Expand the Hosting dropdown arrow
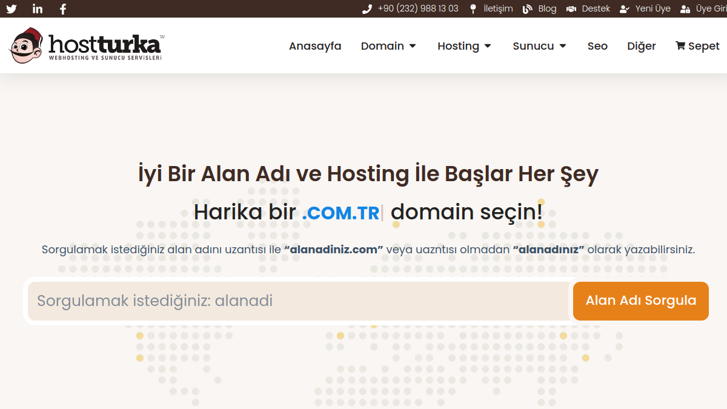Screen dimensions: 727x409 point(488,46)
